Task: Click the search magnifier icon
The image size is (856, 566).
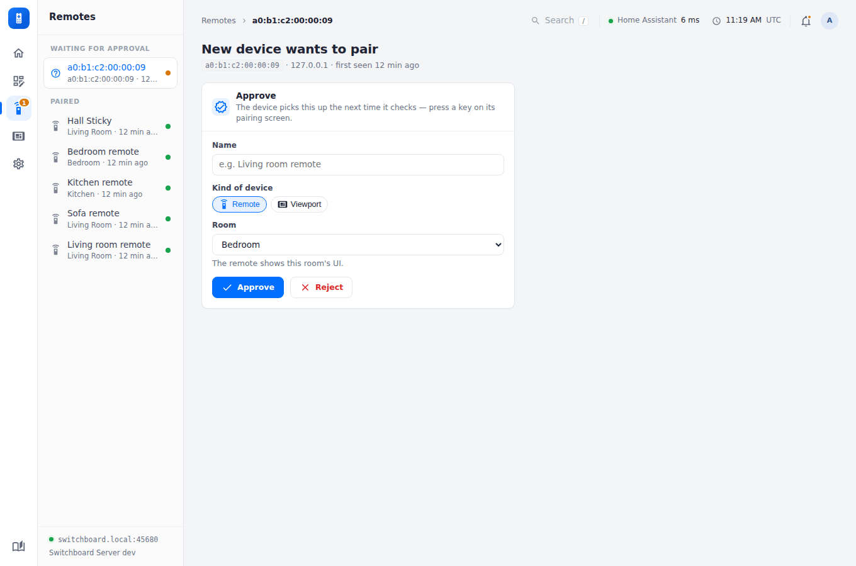Action: (x=536, y=21)
